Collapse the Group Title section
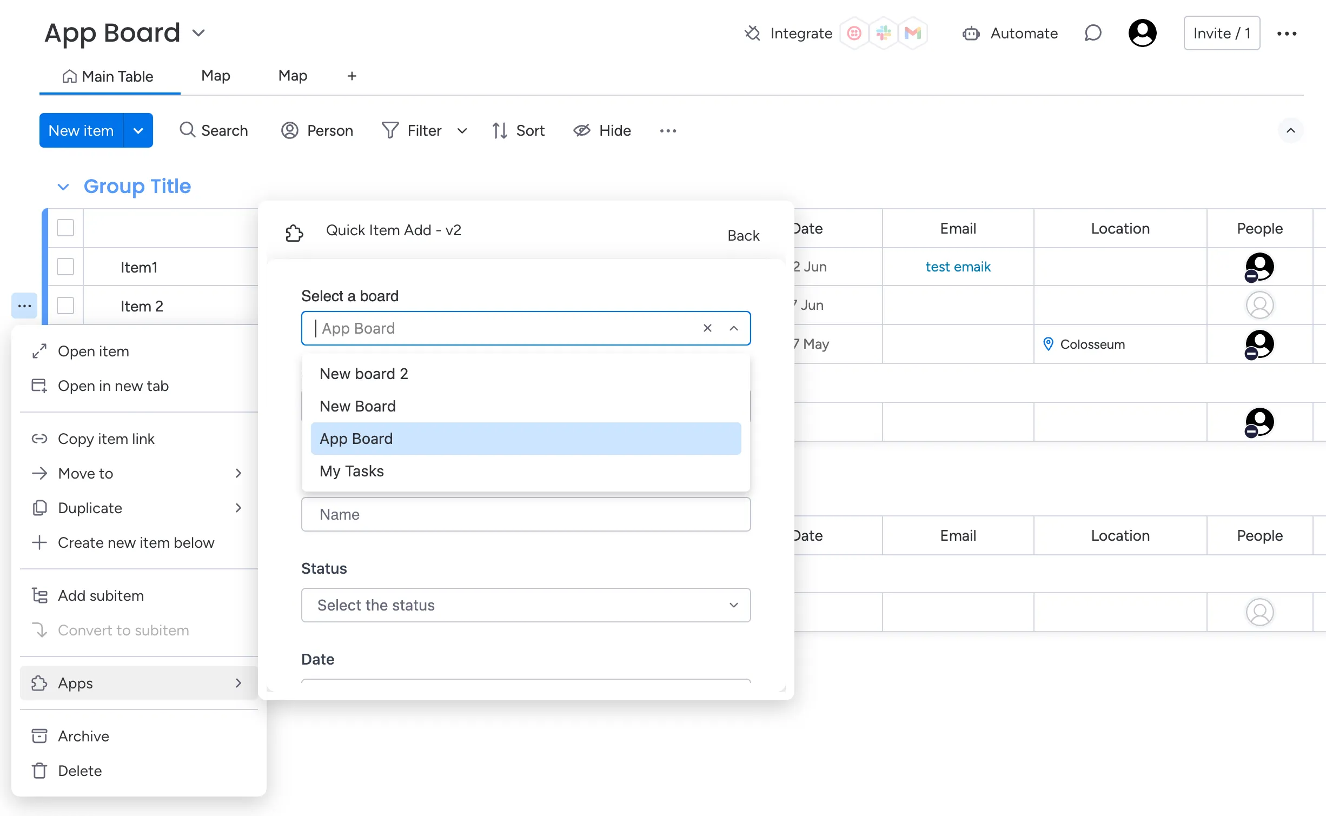This screenshot has height=816, width=1326. [x=63, y=187]
